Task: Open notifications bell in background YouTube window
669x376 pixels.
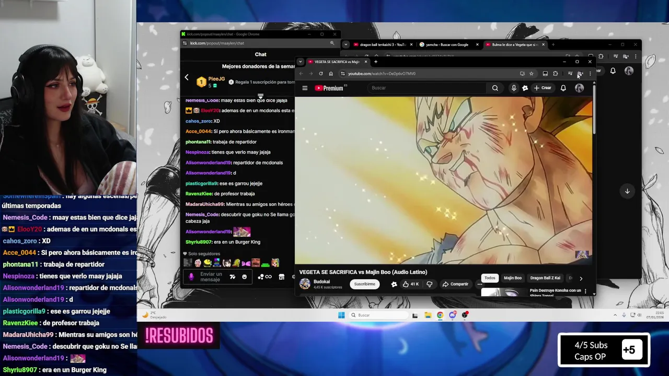Action: pos(613,70)
